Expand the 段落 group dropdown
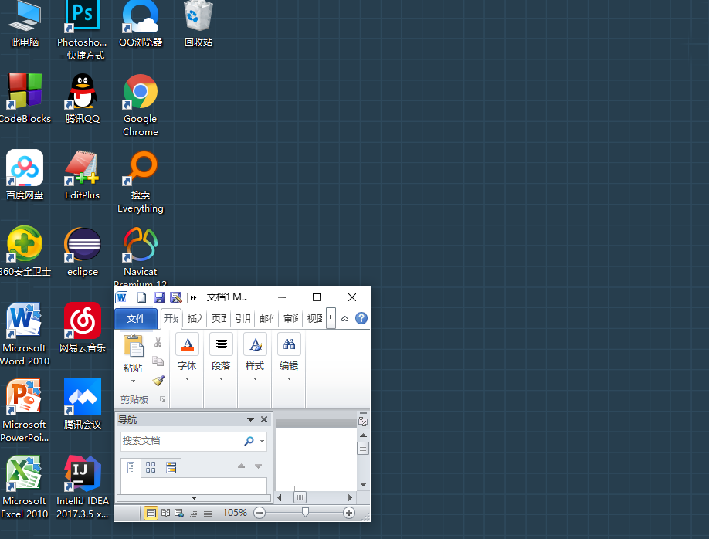709x539 pixels. pyautogui.click(x=221, y=379)
